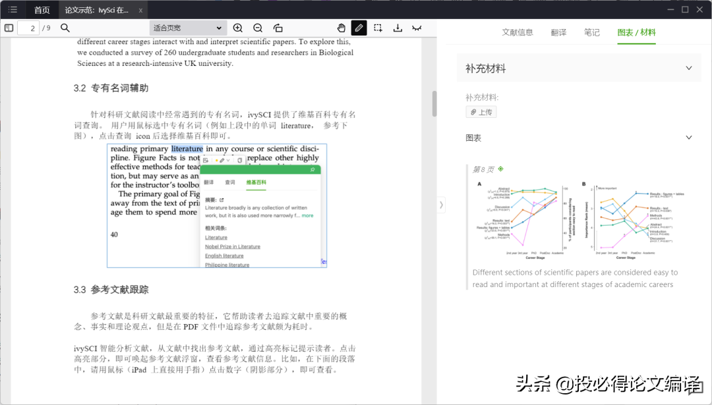Select the 图表 / 材料 tab
This screenshot has height=405, width=712.
[636, 32]
